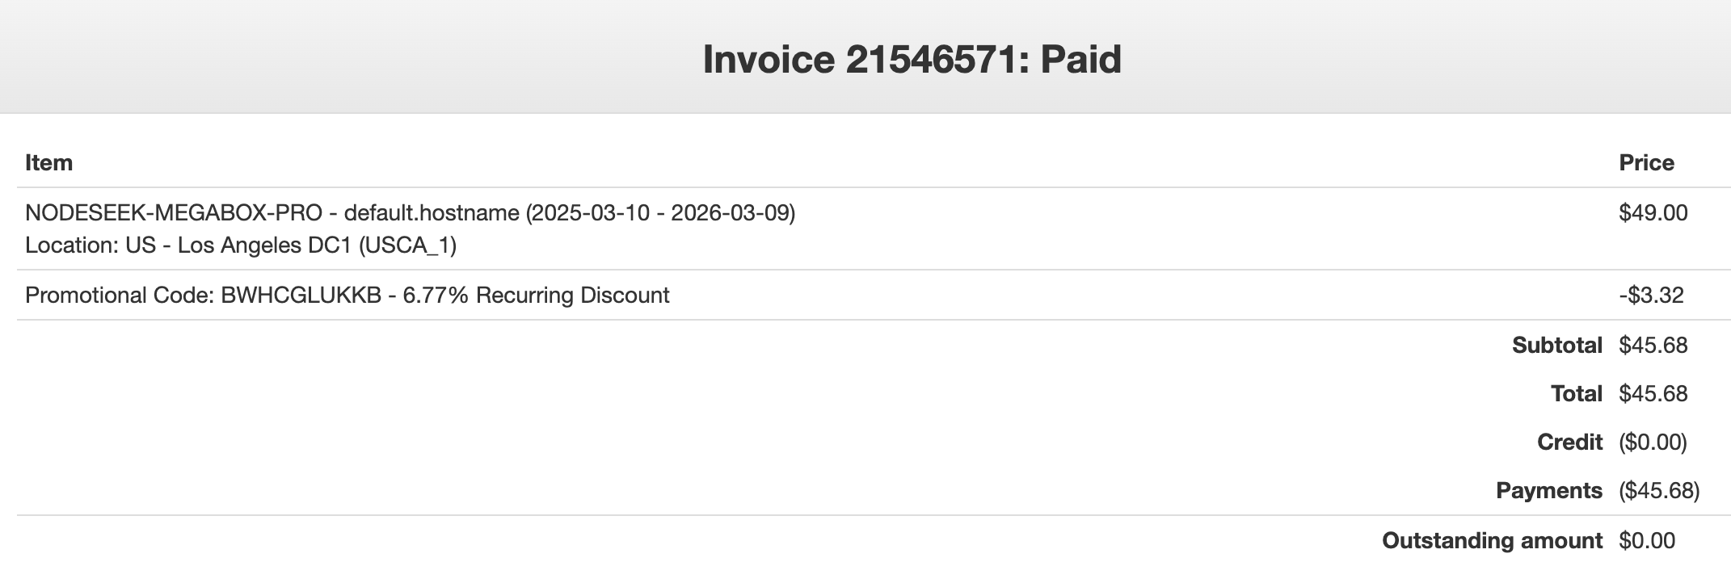Viewport: 1731px width, 583px height.
Task: Click the NODESEEK-MEGABOX-PRO item description line
Action: click(410, 212)
